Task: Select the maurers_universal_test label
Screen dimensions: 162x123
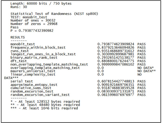Action: [33, 71]
